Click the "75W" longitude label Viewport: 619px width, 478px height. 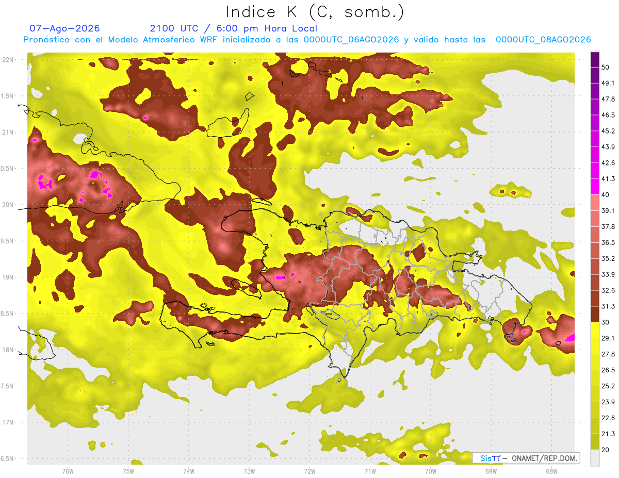coord(128,471)
